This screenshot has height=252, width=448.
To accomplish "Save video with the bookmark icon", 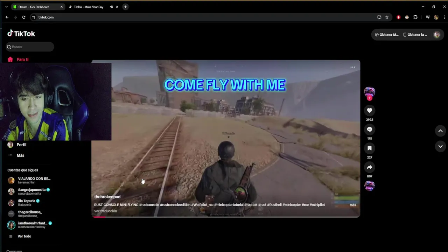I will [x=369, y=148].
